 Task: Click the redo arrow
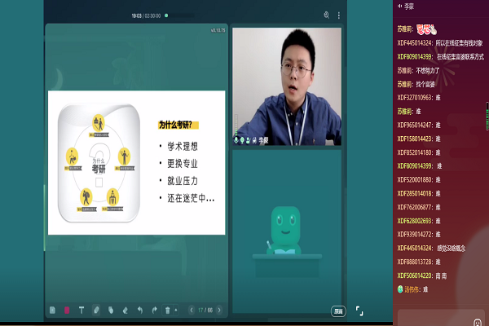click(155, 311)
